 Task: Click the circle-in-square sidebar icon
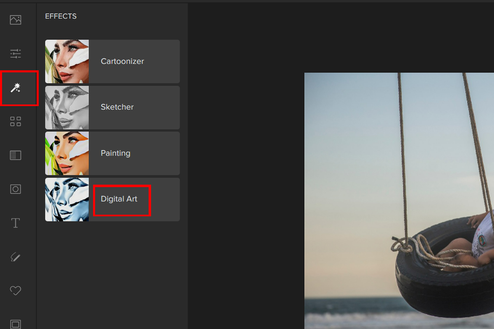tap(16, 189)
